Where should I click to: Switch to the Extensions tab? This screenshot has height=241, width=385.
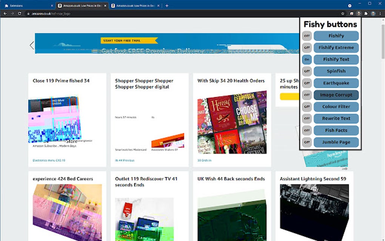pyautogui.click(x=29, y=6)
